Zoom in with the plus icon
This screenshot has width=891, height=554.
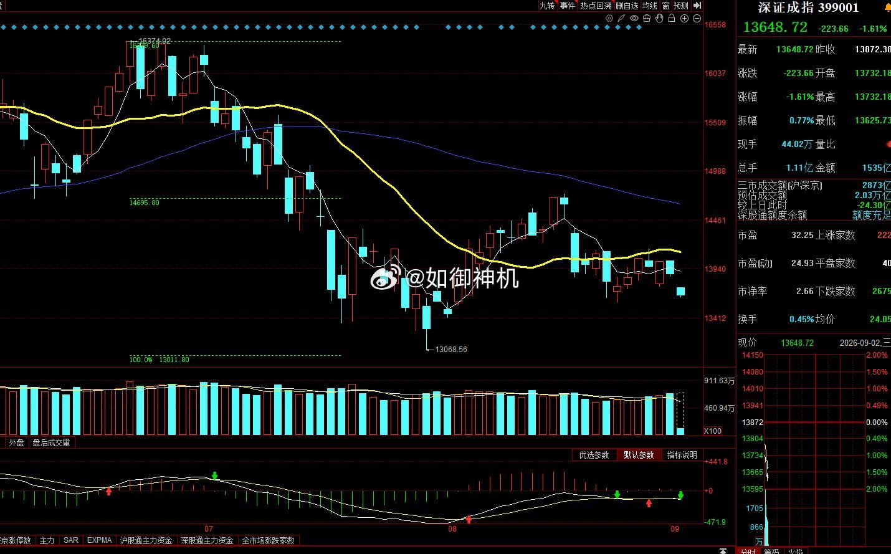pos(684,18)
